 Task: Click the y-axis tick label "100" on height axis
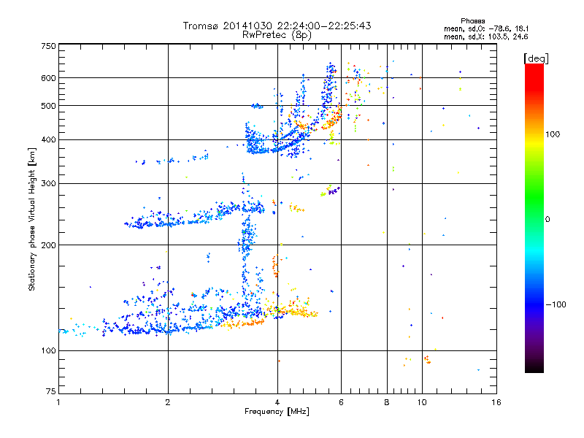pos(49,350)
